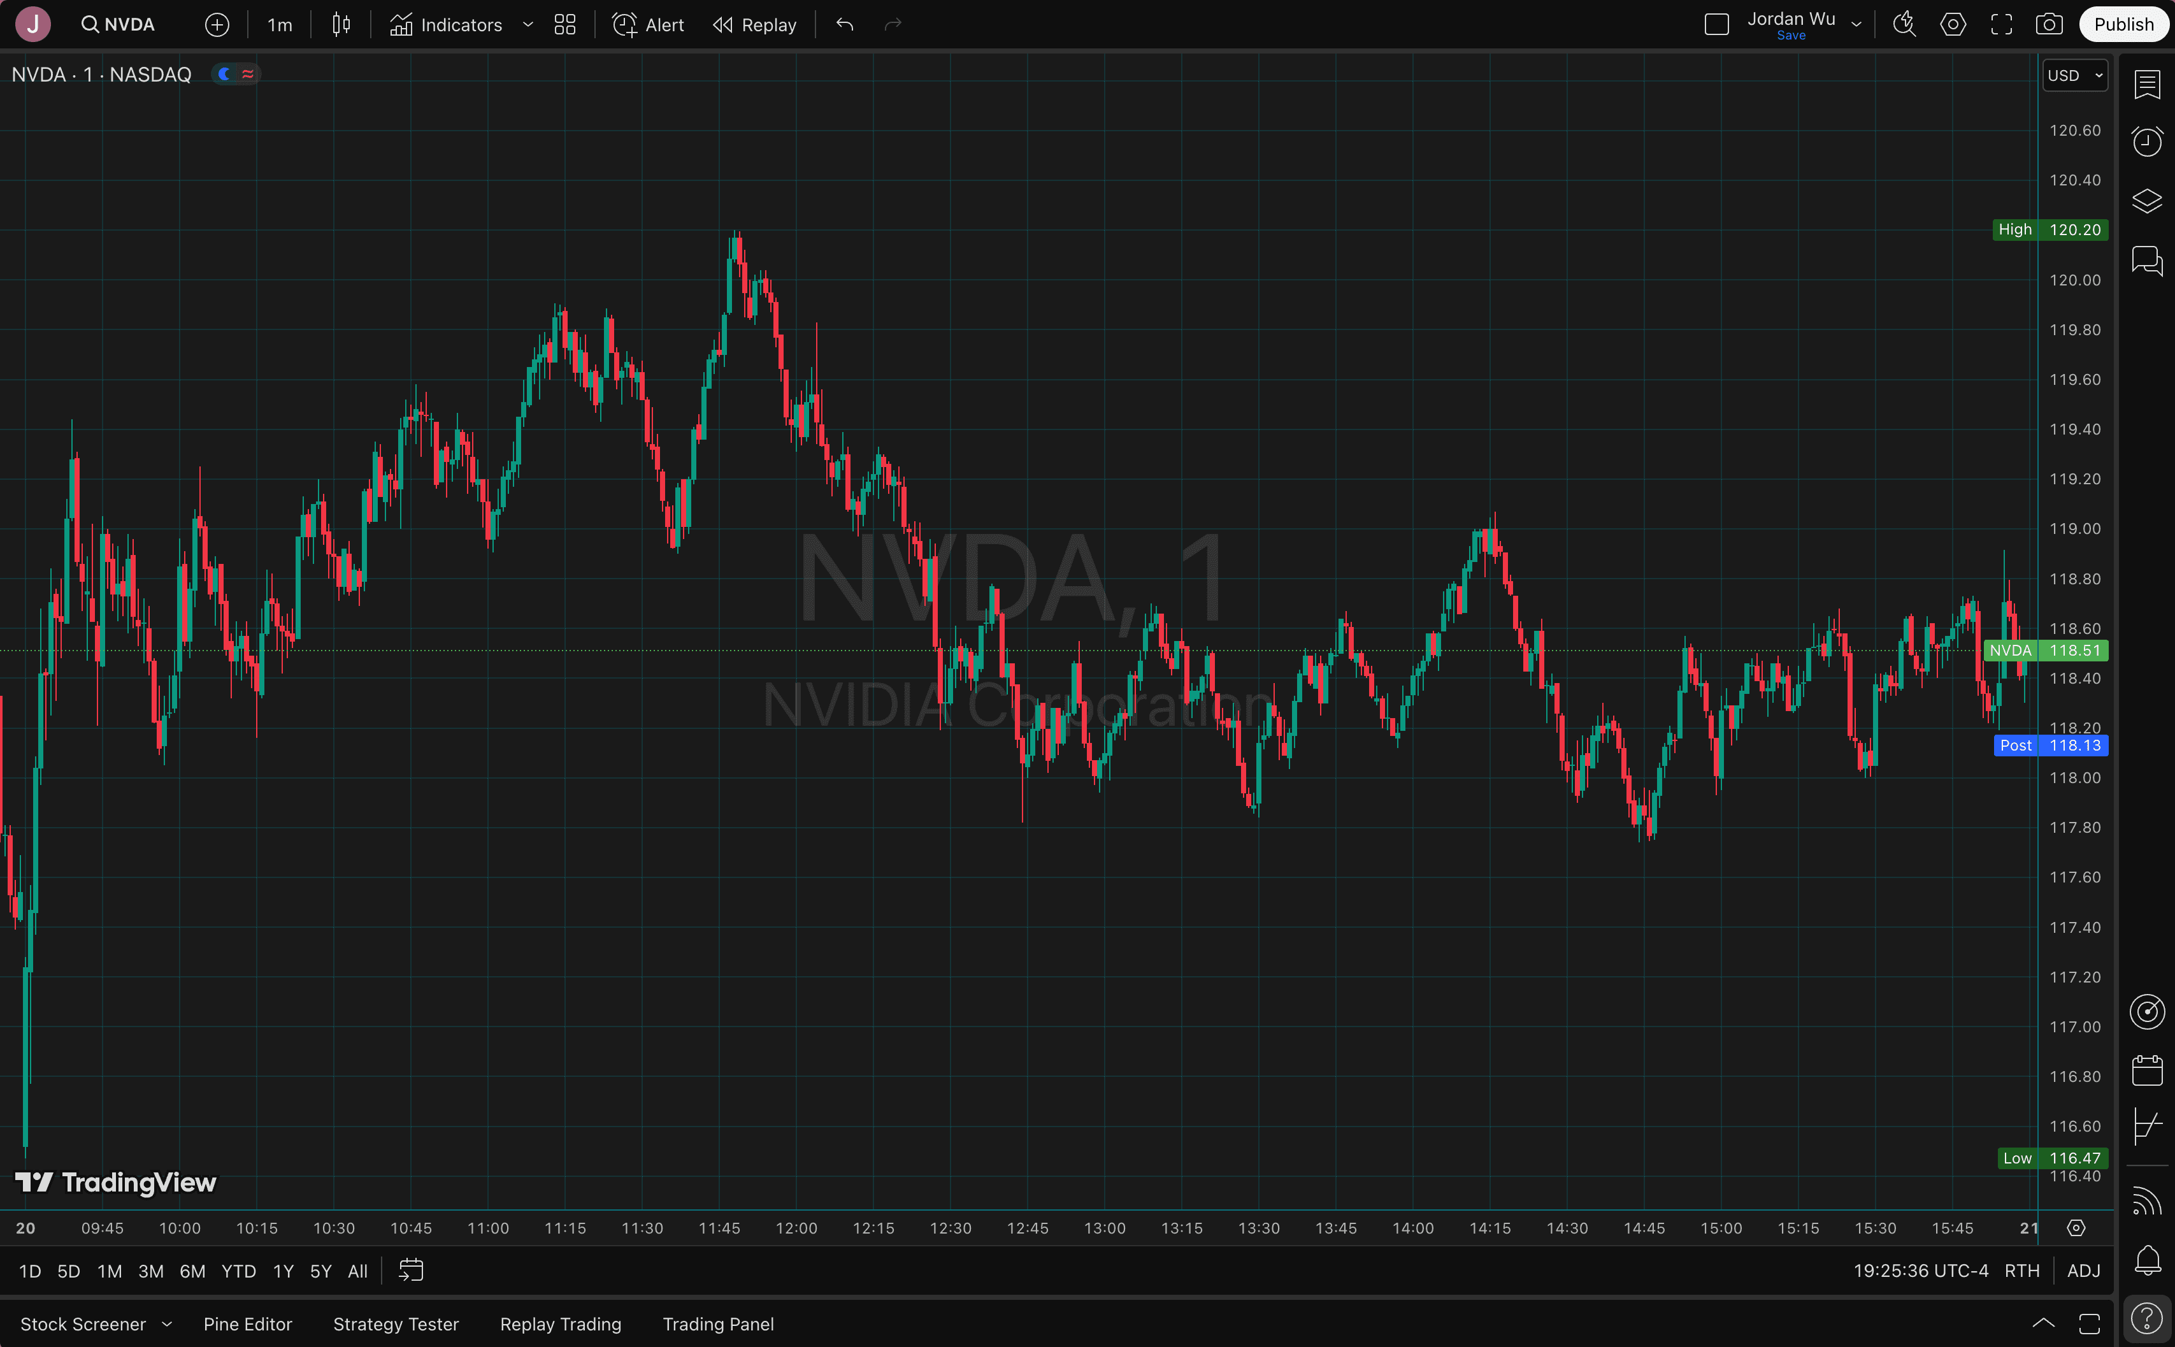
Task: Click the Publish button
Action: point(2123,25)
